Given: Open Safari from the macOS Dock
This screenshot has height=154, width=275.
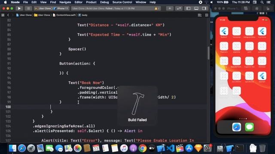Looking at the screenshot, I should [22, 148].
